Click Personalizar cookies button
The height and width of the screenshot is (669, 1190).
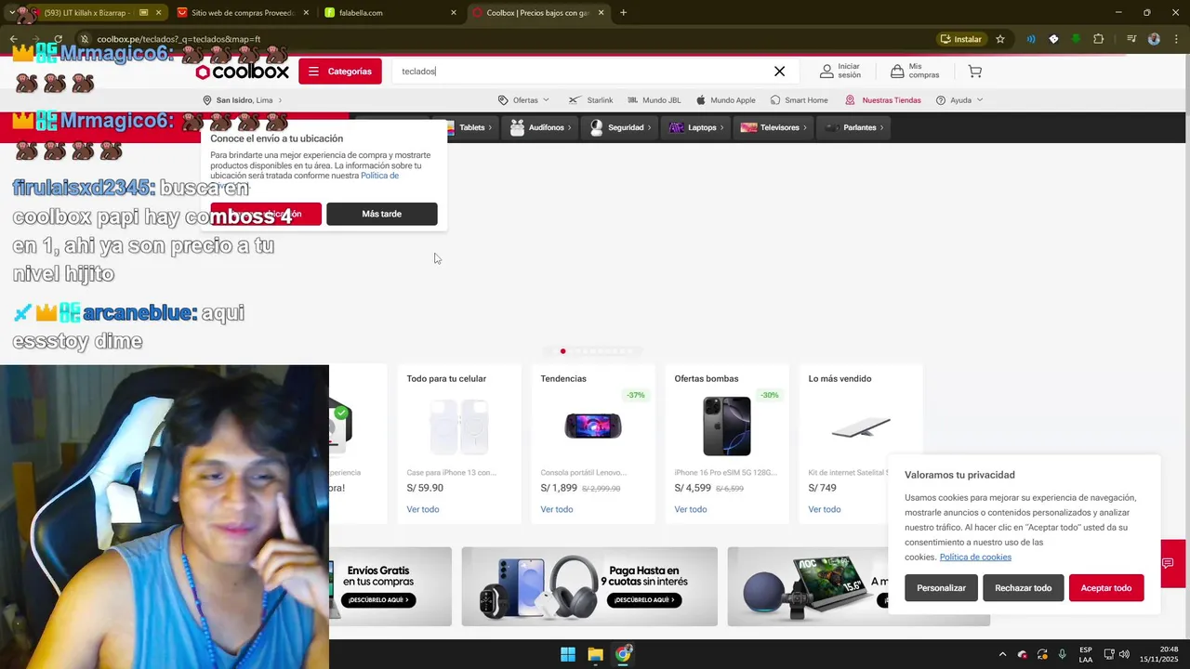(941, 588)
